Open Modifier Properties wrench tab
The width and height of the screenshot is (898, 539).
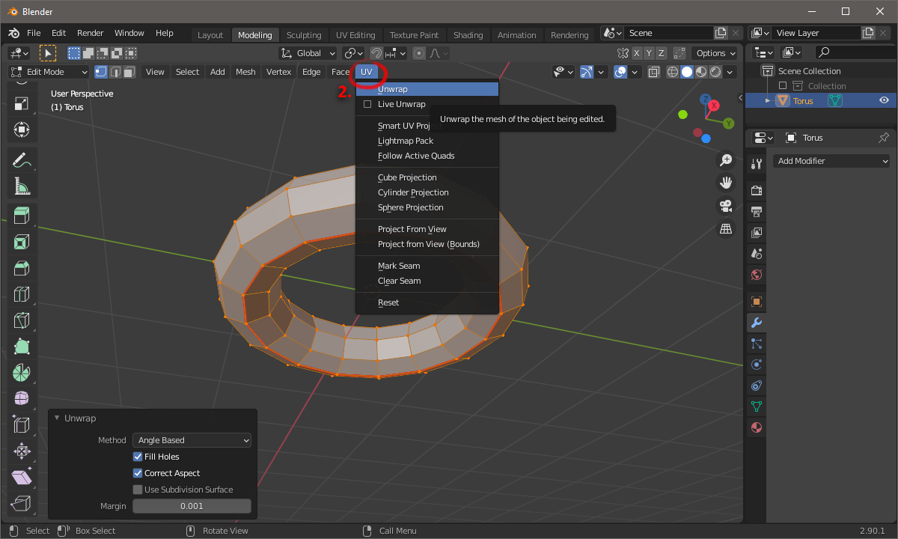[756, 323]
